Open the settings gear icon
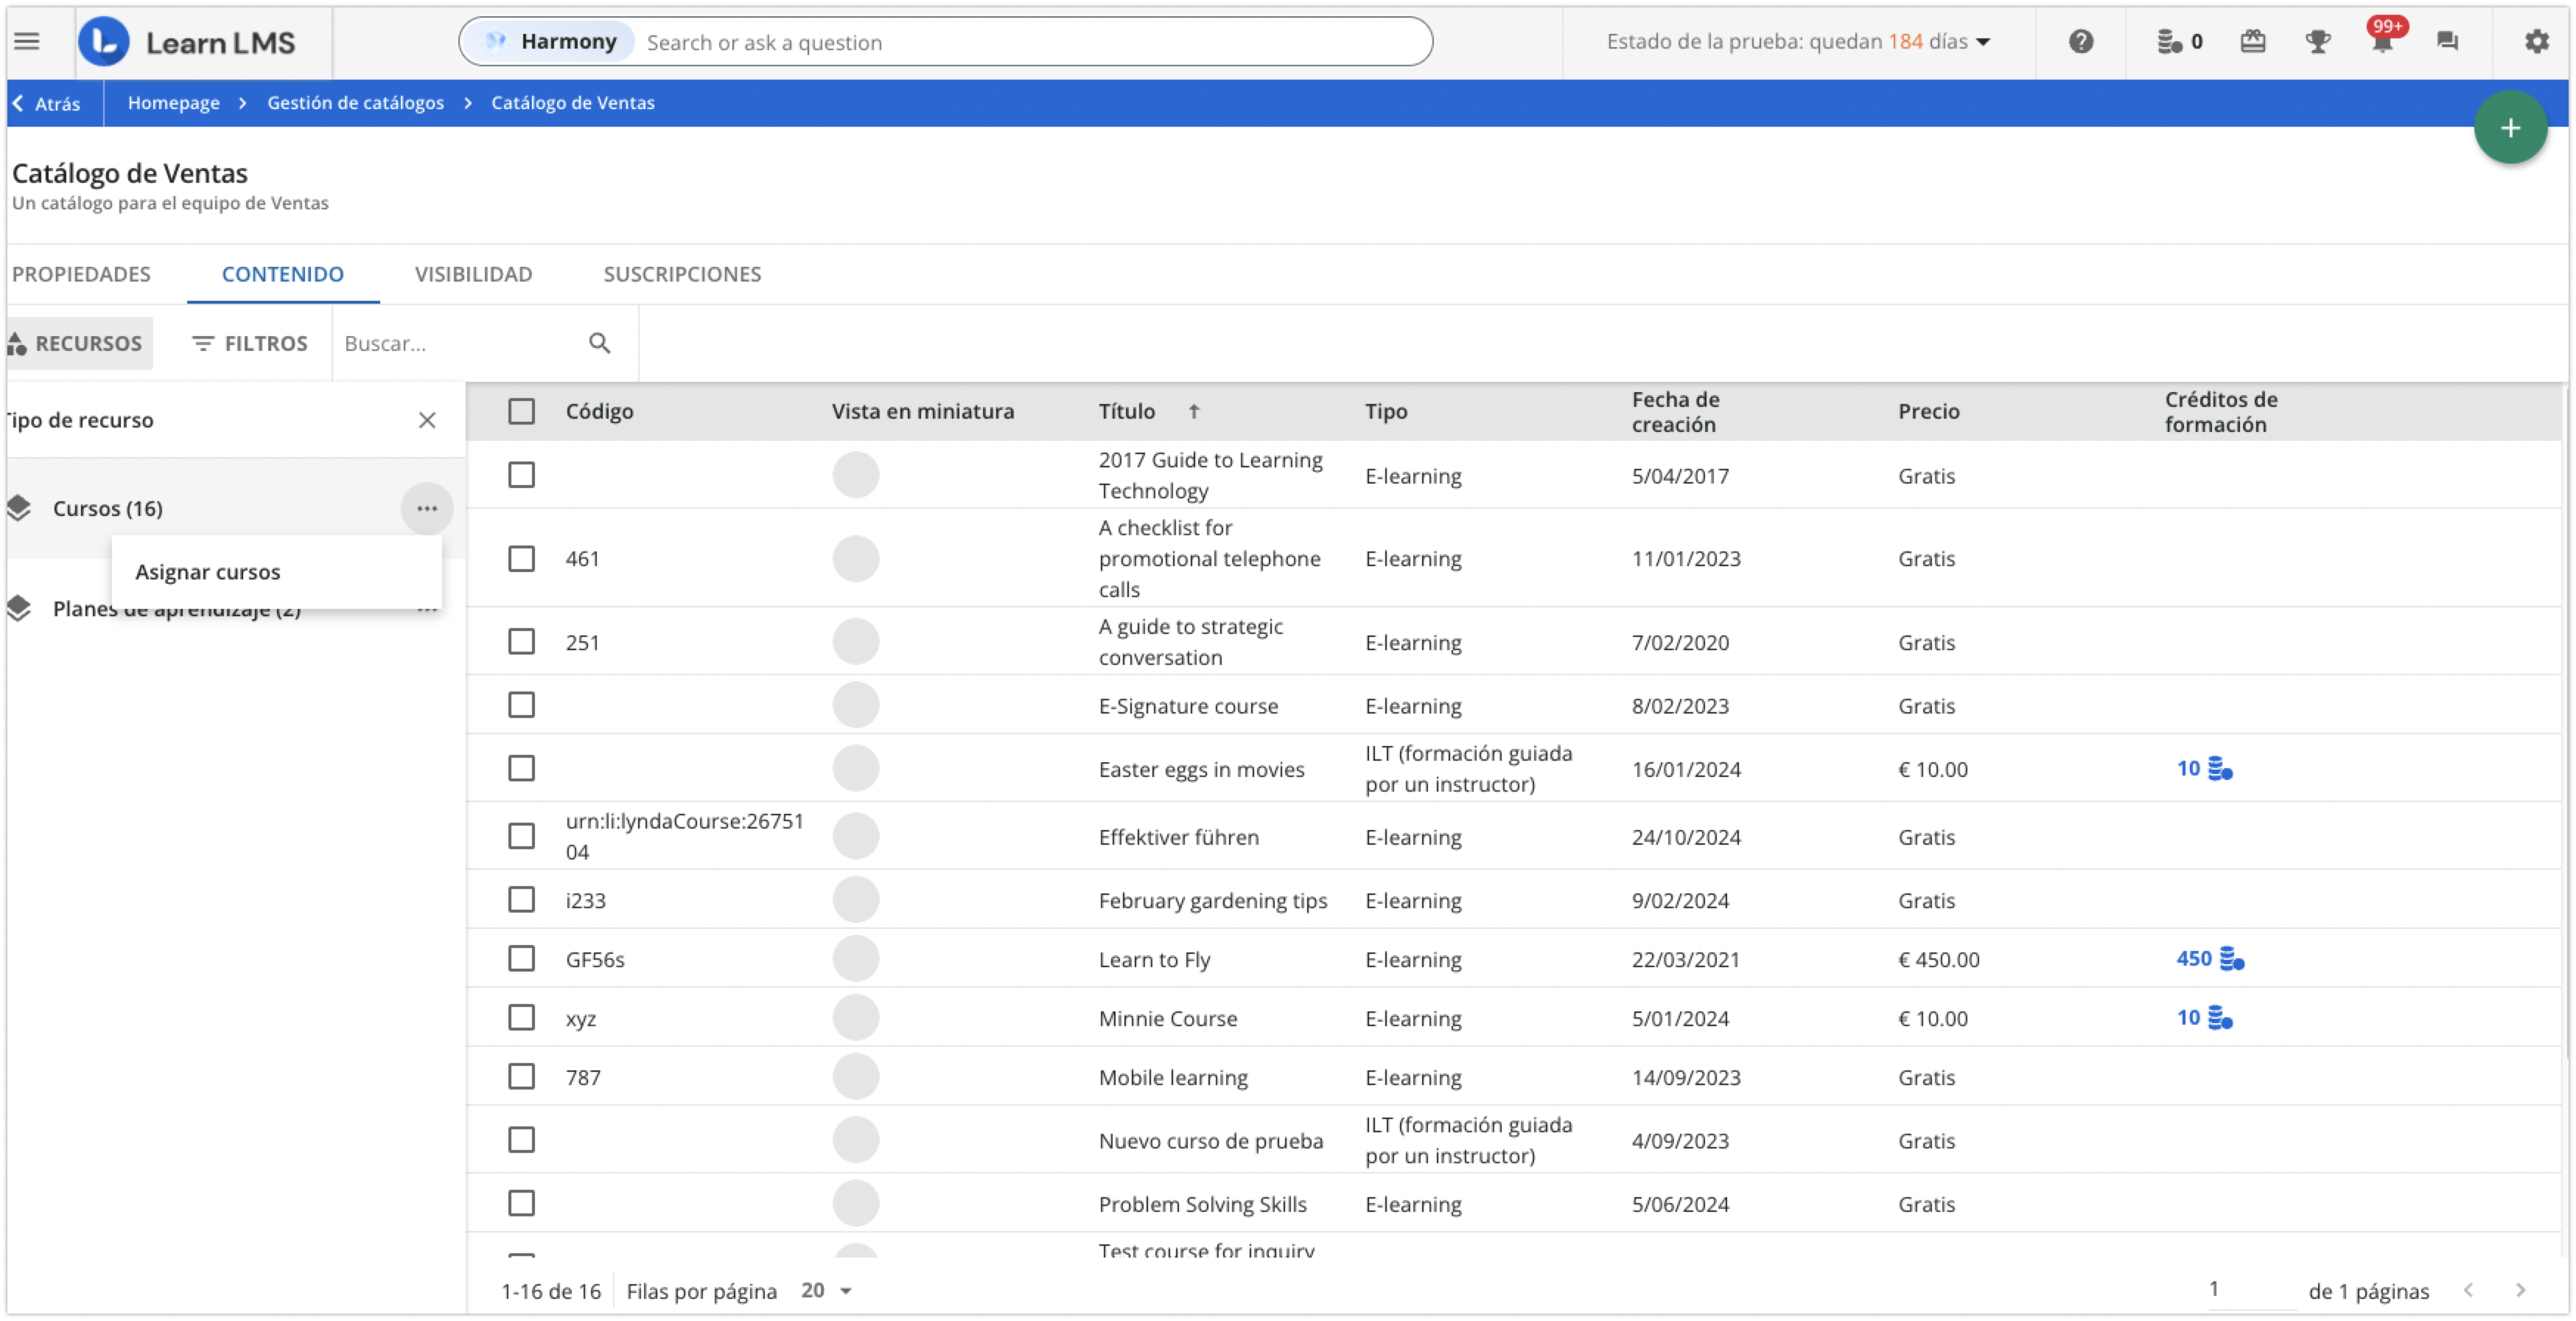 pyautogui.click(x=2536, y=41)
